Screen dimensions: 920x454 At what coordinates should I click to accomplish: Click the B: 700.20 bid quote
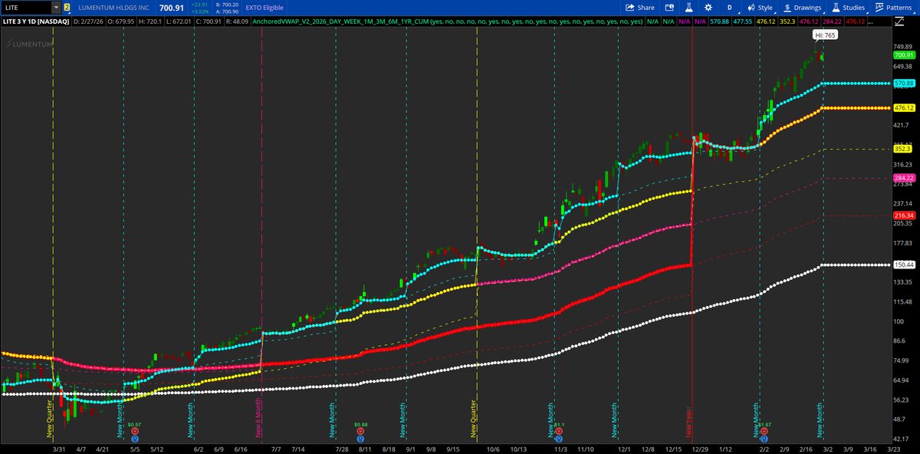(229, 4)
